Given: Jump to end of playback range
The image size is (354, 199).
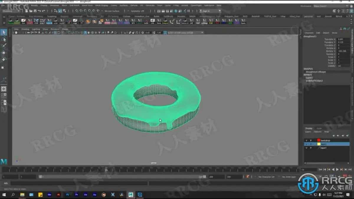Looking at the screenshot, I should point(350,170).
